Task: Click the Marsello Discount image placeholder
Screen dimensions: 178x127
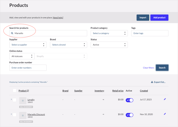Action: 23,115
